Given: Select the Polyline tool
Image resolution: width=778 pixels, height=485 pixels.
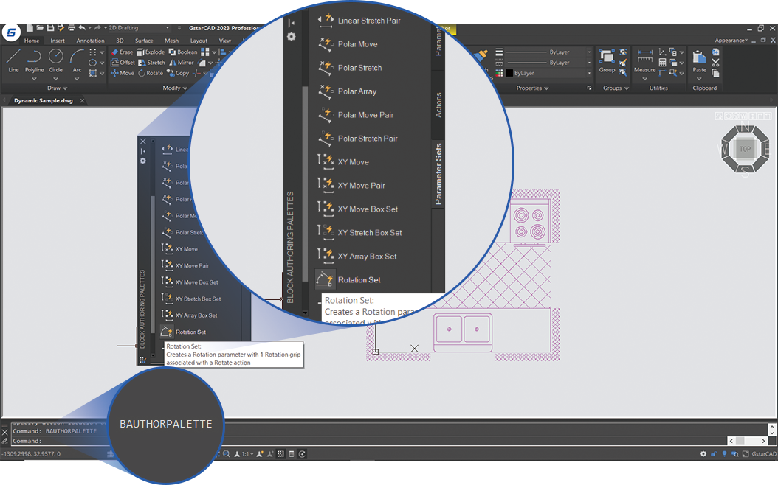Looking at the screenshot, I should click(34, 61).
